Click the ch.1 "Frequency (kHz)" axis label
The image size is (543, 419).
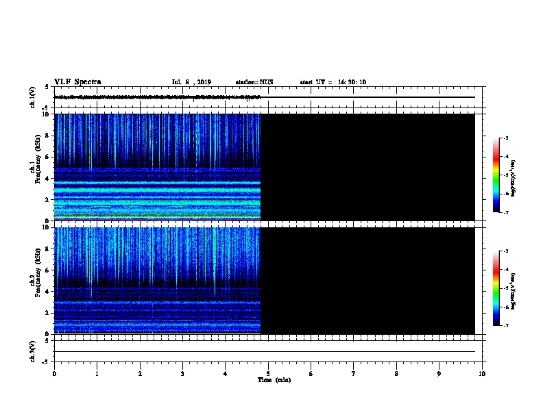pos(38,159)
